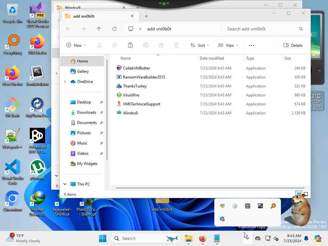Click the Cut scissors icon in toolbar
The height and width of the screenshot is (246, 328).
point(100,45)
